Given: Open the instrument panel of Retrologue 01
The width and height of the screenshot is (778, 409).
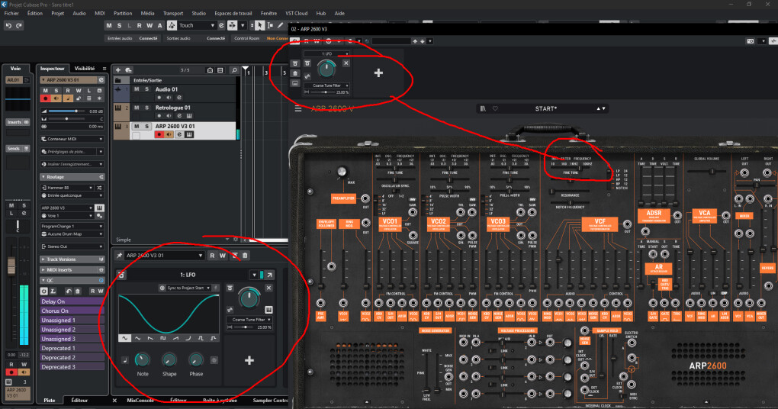Looking at the screenshot, I should point(189,116).
